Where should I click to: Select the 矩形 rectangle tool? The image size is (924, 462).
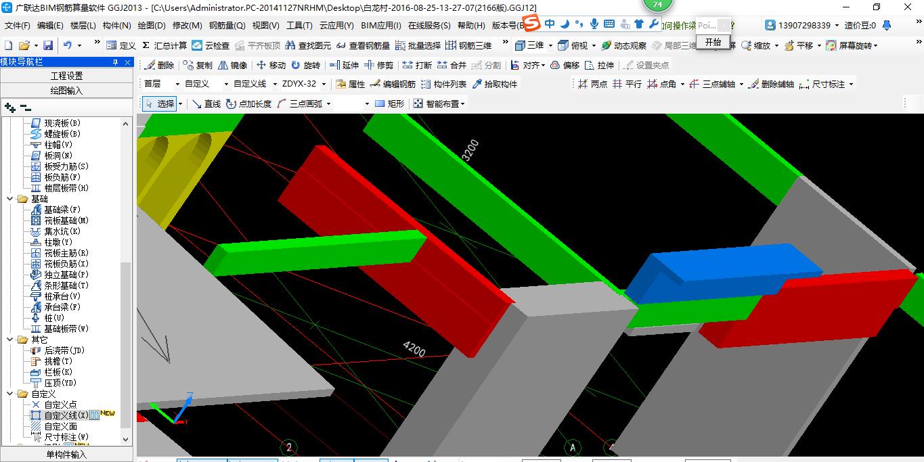click(389, 103)
